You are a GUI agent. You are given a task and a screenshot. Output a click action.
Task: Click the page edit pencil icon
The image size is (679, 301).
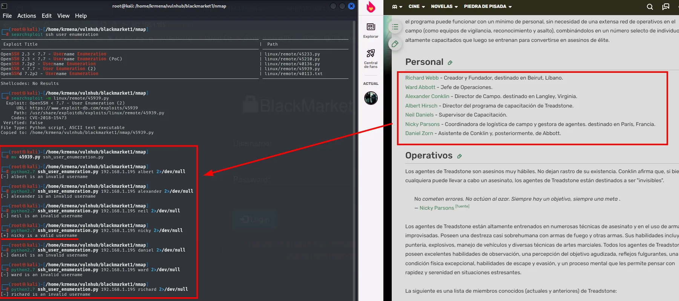click(x=395, y=44)
